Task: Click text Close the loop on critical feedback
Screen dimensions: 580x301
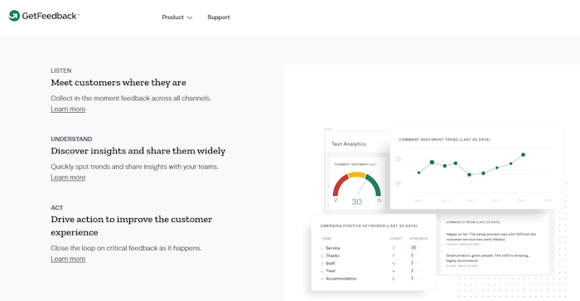Action: 126,248
